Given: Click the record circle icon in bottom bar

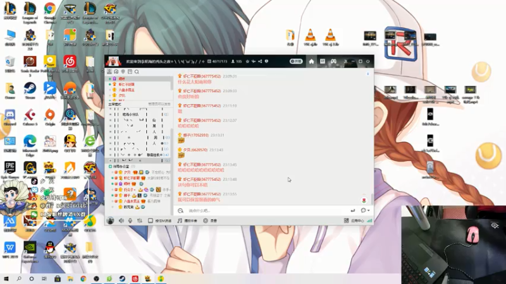Looking at the screenshot, I should pyautogui.click(x=206, y=220).
